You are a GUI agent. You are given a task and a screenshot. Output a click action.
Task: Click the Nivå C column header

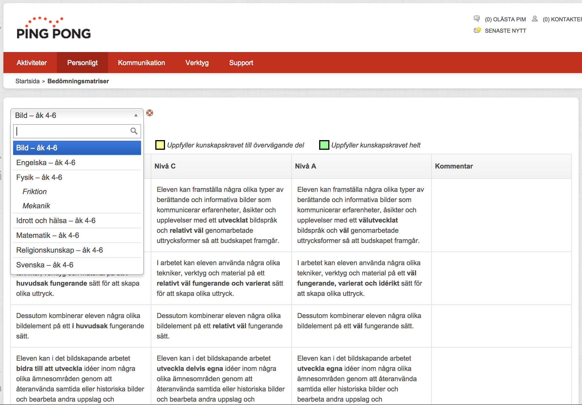(x=221, y=166)
